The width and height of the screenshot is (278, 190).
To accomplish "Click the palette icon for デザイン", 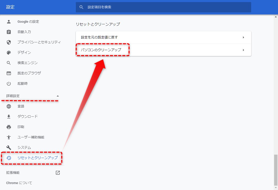I will tap(9, 52).
